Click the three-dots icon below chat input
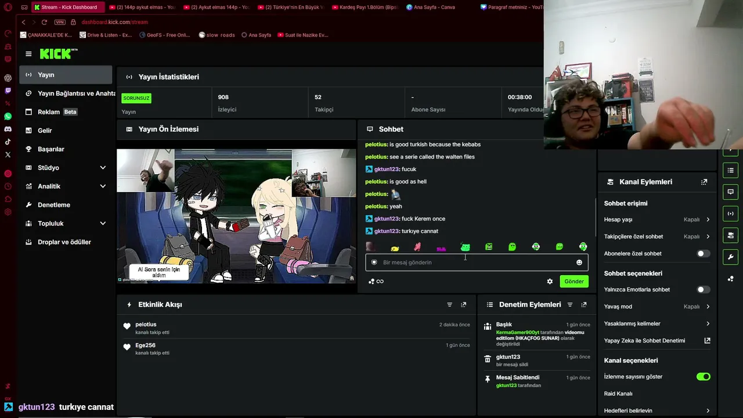 pyautogui.click(x=371, y=282)
